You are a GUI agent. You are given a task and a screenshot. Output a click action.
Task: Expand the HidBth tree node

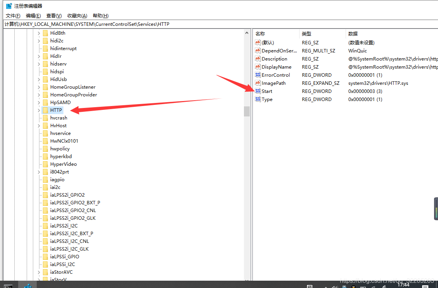[39, 33]
